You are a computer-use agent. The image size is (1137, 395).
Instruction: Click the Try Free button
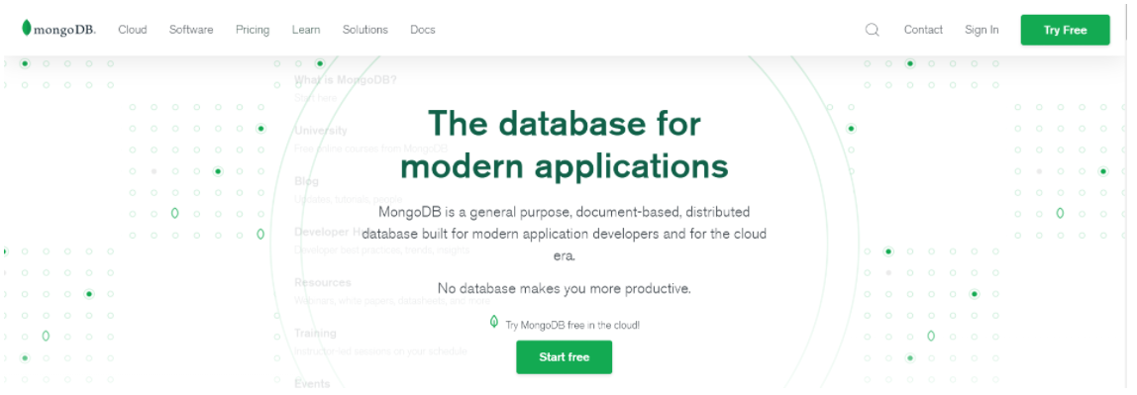point(1066,30)
